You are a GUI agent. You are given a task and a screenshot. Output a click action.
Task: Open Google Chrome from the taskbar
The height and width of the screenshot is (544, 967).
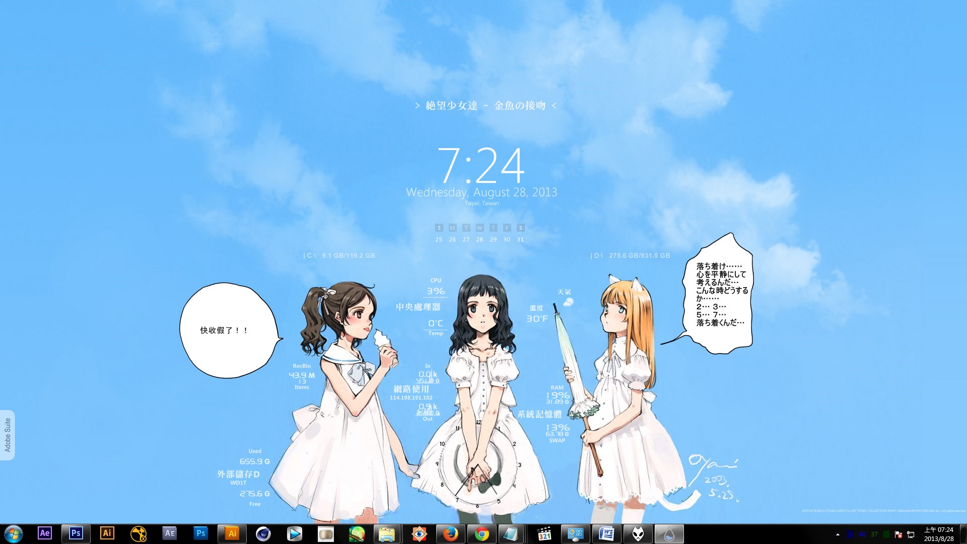click(x=481, y=534)
